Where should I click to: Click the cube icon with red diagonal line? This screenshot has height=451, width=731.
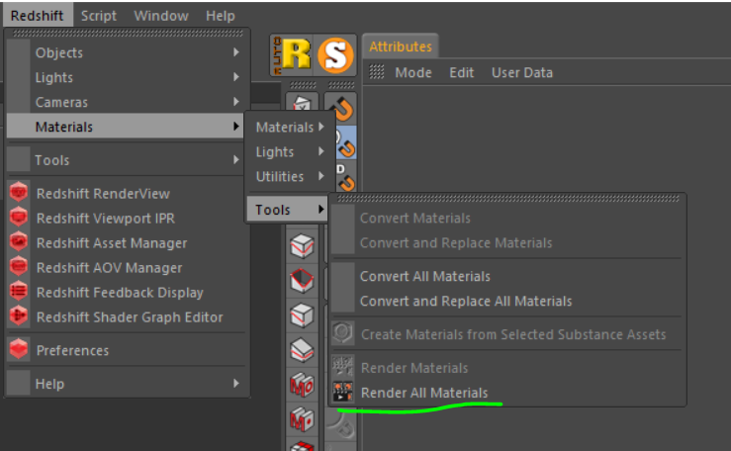tap(302, 316)
